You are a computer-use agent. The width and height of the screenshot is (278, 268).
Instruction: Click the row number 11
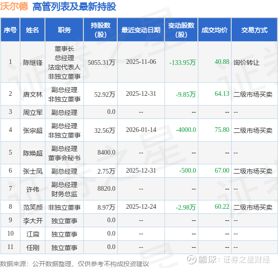[x=10, y=247]
